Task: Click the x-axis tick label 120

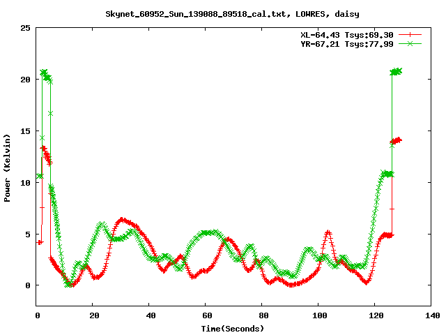Action: click(374, 315)
